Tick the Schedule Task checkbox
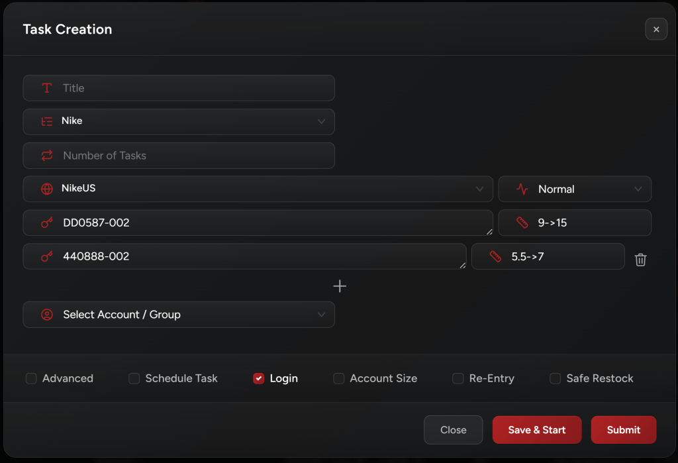This screenshot has width=678, height=463. tap(134, 379)
